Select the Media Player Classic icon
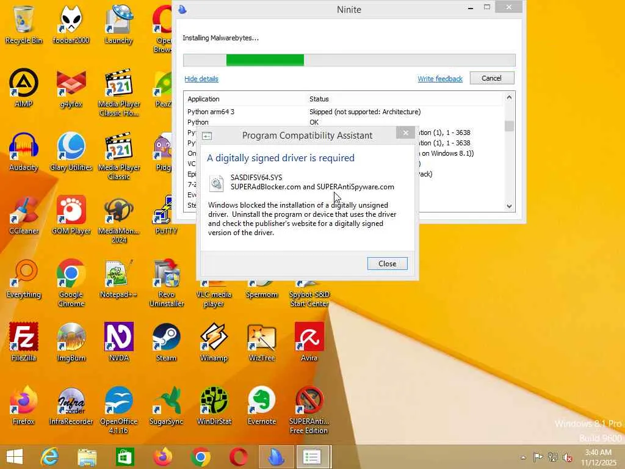 (x=119, y=156)
